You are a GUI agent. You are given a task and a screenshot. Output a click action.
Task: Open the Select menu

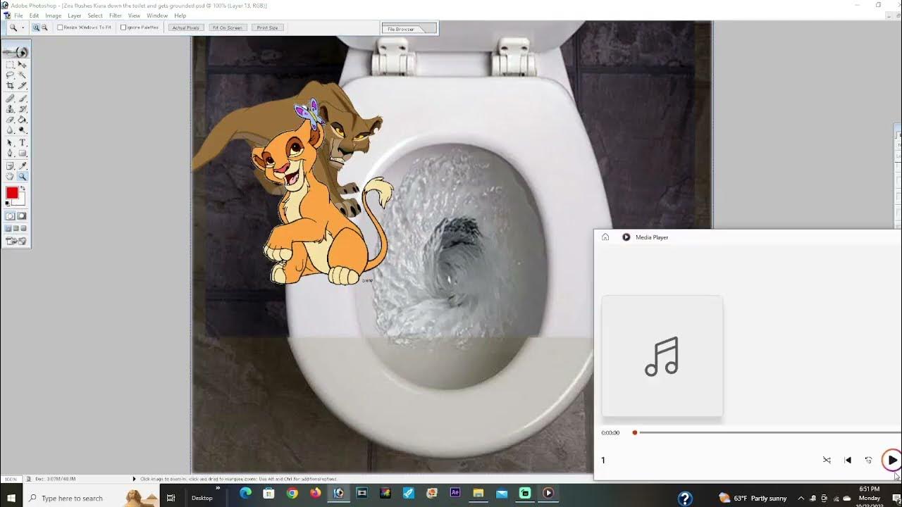click(x=95, y=15)
